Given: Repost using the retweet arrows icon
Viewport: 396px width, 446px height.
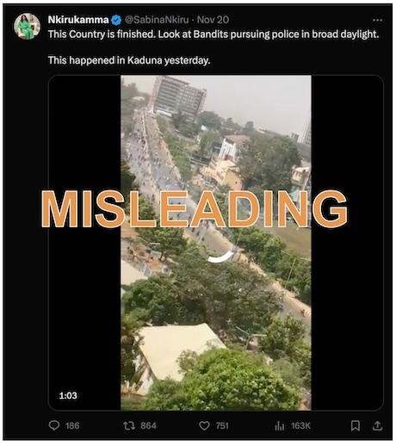Looking at the screenshot, I should pos(129,425).
